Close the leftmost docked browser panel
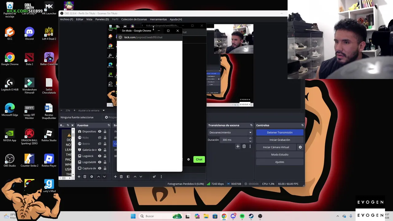The image size is (393, 221). coord(72,125)
